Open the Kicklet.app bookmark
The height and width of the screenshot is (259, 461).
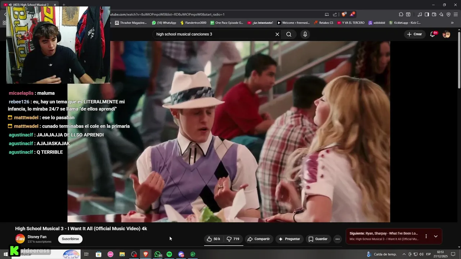coord(405,23)
